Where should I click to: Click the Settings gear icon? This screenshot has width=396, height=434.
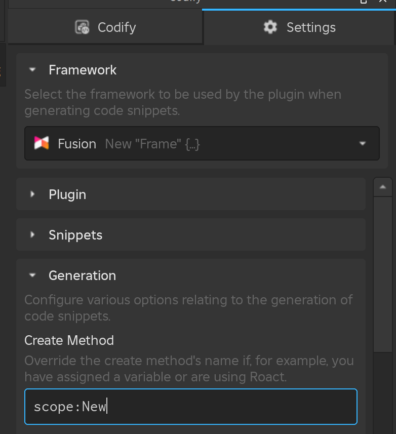coord(270,27)
